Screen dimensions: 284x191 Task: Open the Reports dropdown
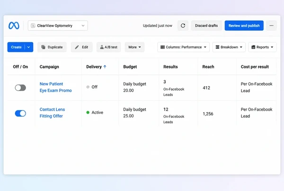(262, 47)
